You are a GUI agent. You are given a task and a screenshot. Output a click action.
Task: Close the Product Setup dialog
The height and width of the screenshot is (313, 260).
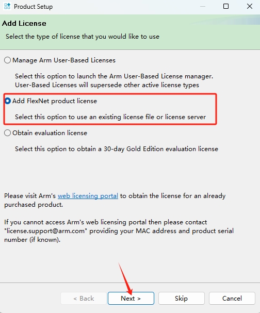tap(250, 6)
